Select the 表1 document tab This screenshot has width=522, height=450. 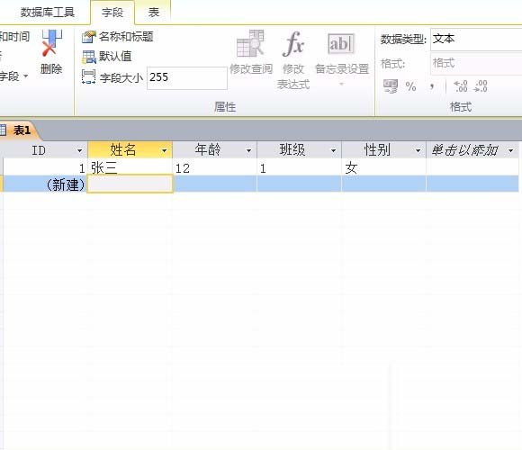(20, 130)
